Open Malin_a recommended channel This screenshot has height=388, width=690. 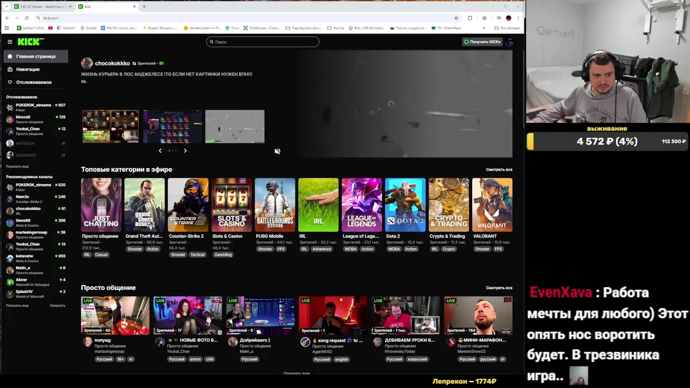[x=35, y=270]
